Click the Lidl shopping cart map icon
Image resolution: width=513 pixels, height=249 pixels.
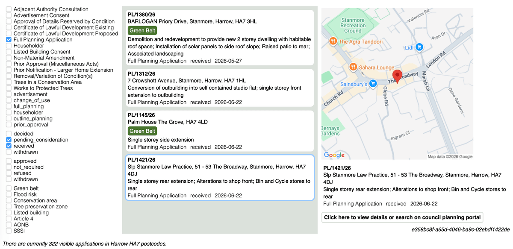pos(419,47)
